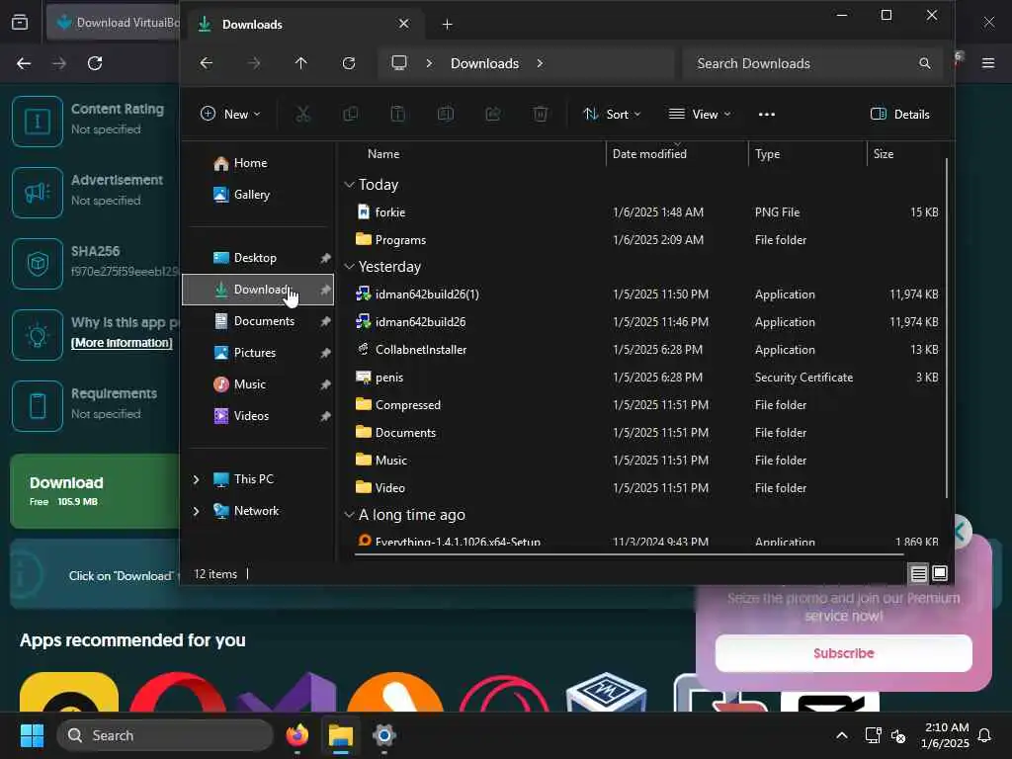Select Pictures in the navigation pane
The width and height of the screenshot is (1012, 759).
pos(258,353)
